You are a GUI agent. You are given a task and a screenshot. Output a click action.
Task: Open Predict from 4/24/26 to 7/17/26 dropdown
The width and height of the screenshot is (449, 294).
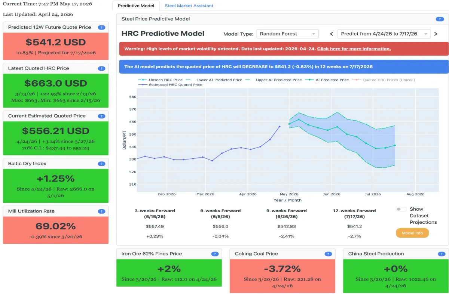[384, 34]
